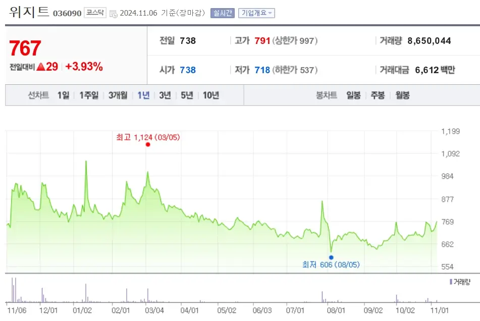Viewport: 480px width, 321px height.
Task: Open the 기업개요 dropdown
Action: 255,13
